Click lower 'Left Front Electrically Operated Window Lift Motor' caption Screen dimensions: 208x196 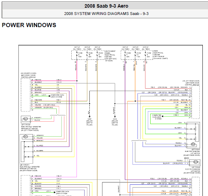point(30,168)
